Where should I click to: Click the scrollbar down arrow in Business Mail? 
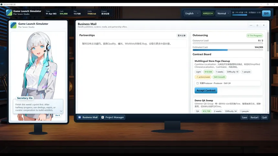[x=268, y=112]
